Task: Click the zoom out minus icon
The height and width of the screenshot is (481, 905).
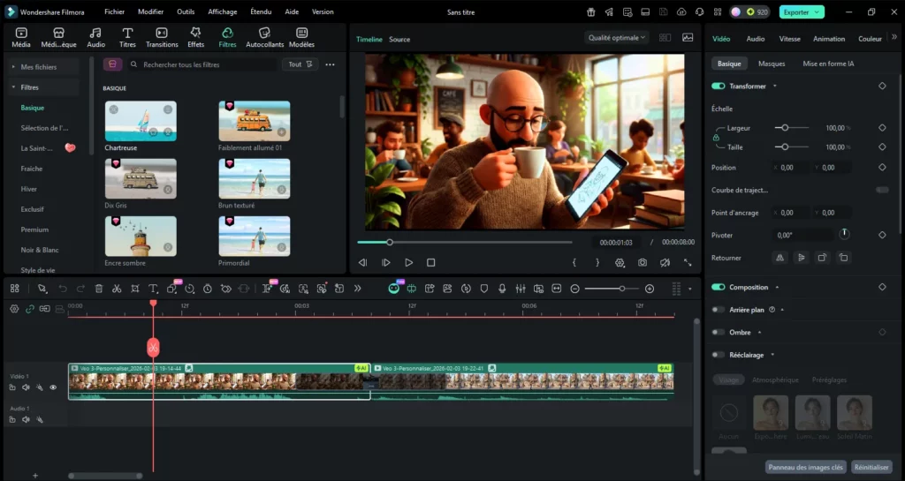Action: tap(574, 289)
